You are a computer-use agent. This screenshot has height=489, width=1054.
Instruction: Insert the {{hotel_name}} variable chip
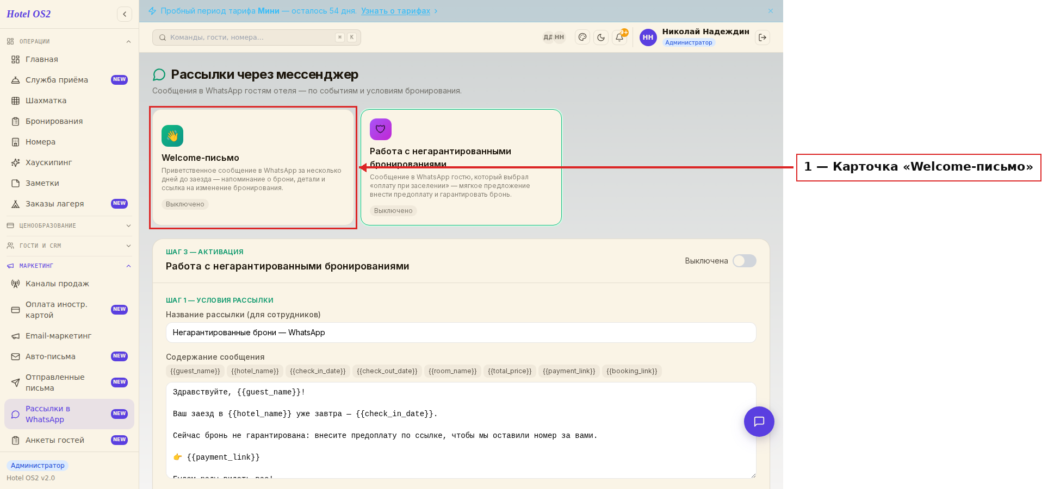click(255, 371)
